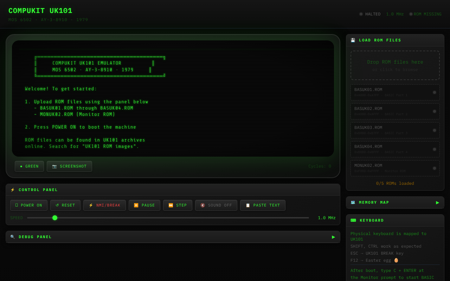
Task: Click the memory map icon on MEMORY MAP panel
Action: 353,202
